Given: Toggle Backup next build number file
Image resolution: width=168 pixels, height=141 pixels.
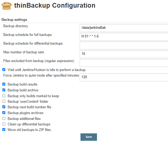Looking at the screenshot, I should 4,107.
